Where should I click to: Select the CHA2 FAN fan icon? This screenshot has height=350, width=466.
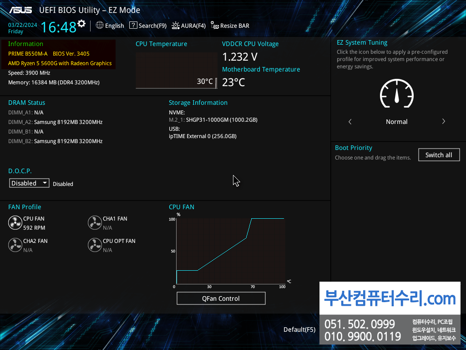click(15, 245)
